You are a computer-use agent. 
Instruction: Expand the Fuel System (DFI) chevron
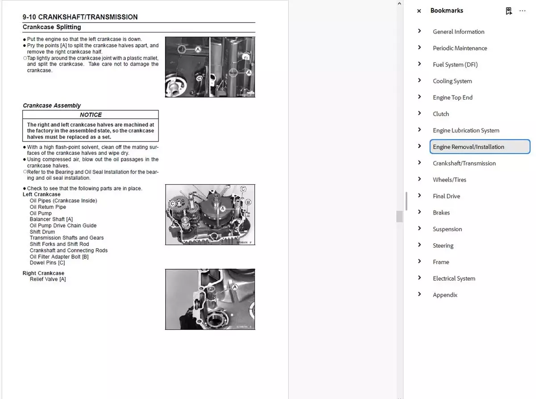(419, 64)
